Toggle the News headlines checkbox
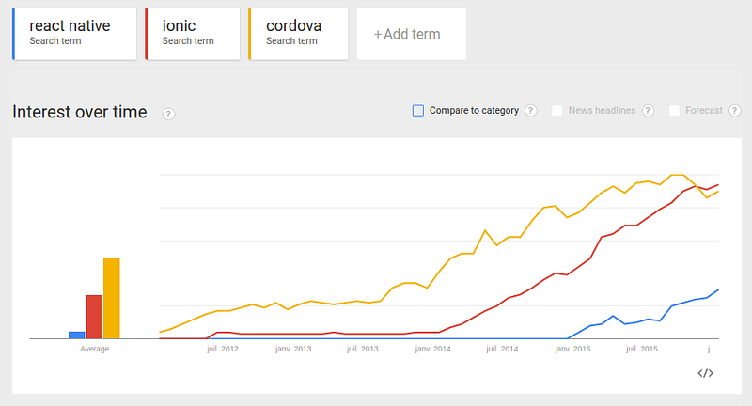The image size is (752, 406). (556, 111)
